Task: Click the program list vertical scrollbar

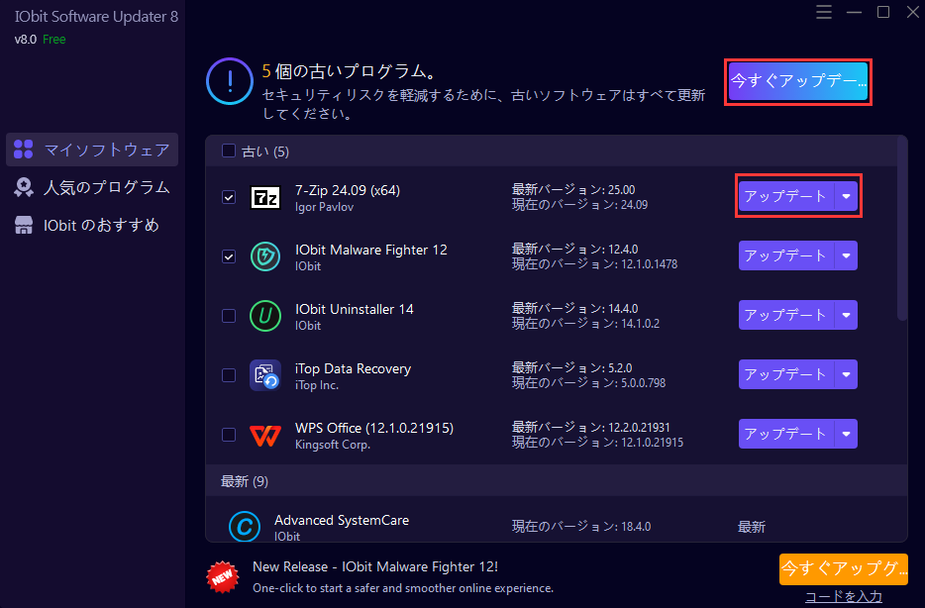Action: [x=902, y=230]
